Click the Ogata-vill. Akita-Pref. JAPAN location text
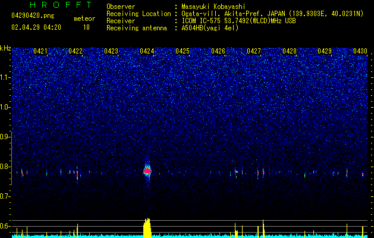Screen dimensions: 374x238 click(x=272, y=14)
